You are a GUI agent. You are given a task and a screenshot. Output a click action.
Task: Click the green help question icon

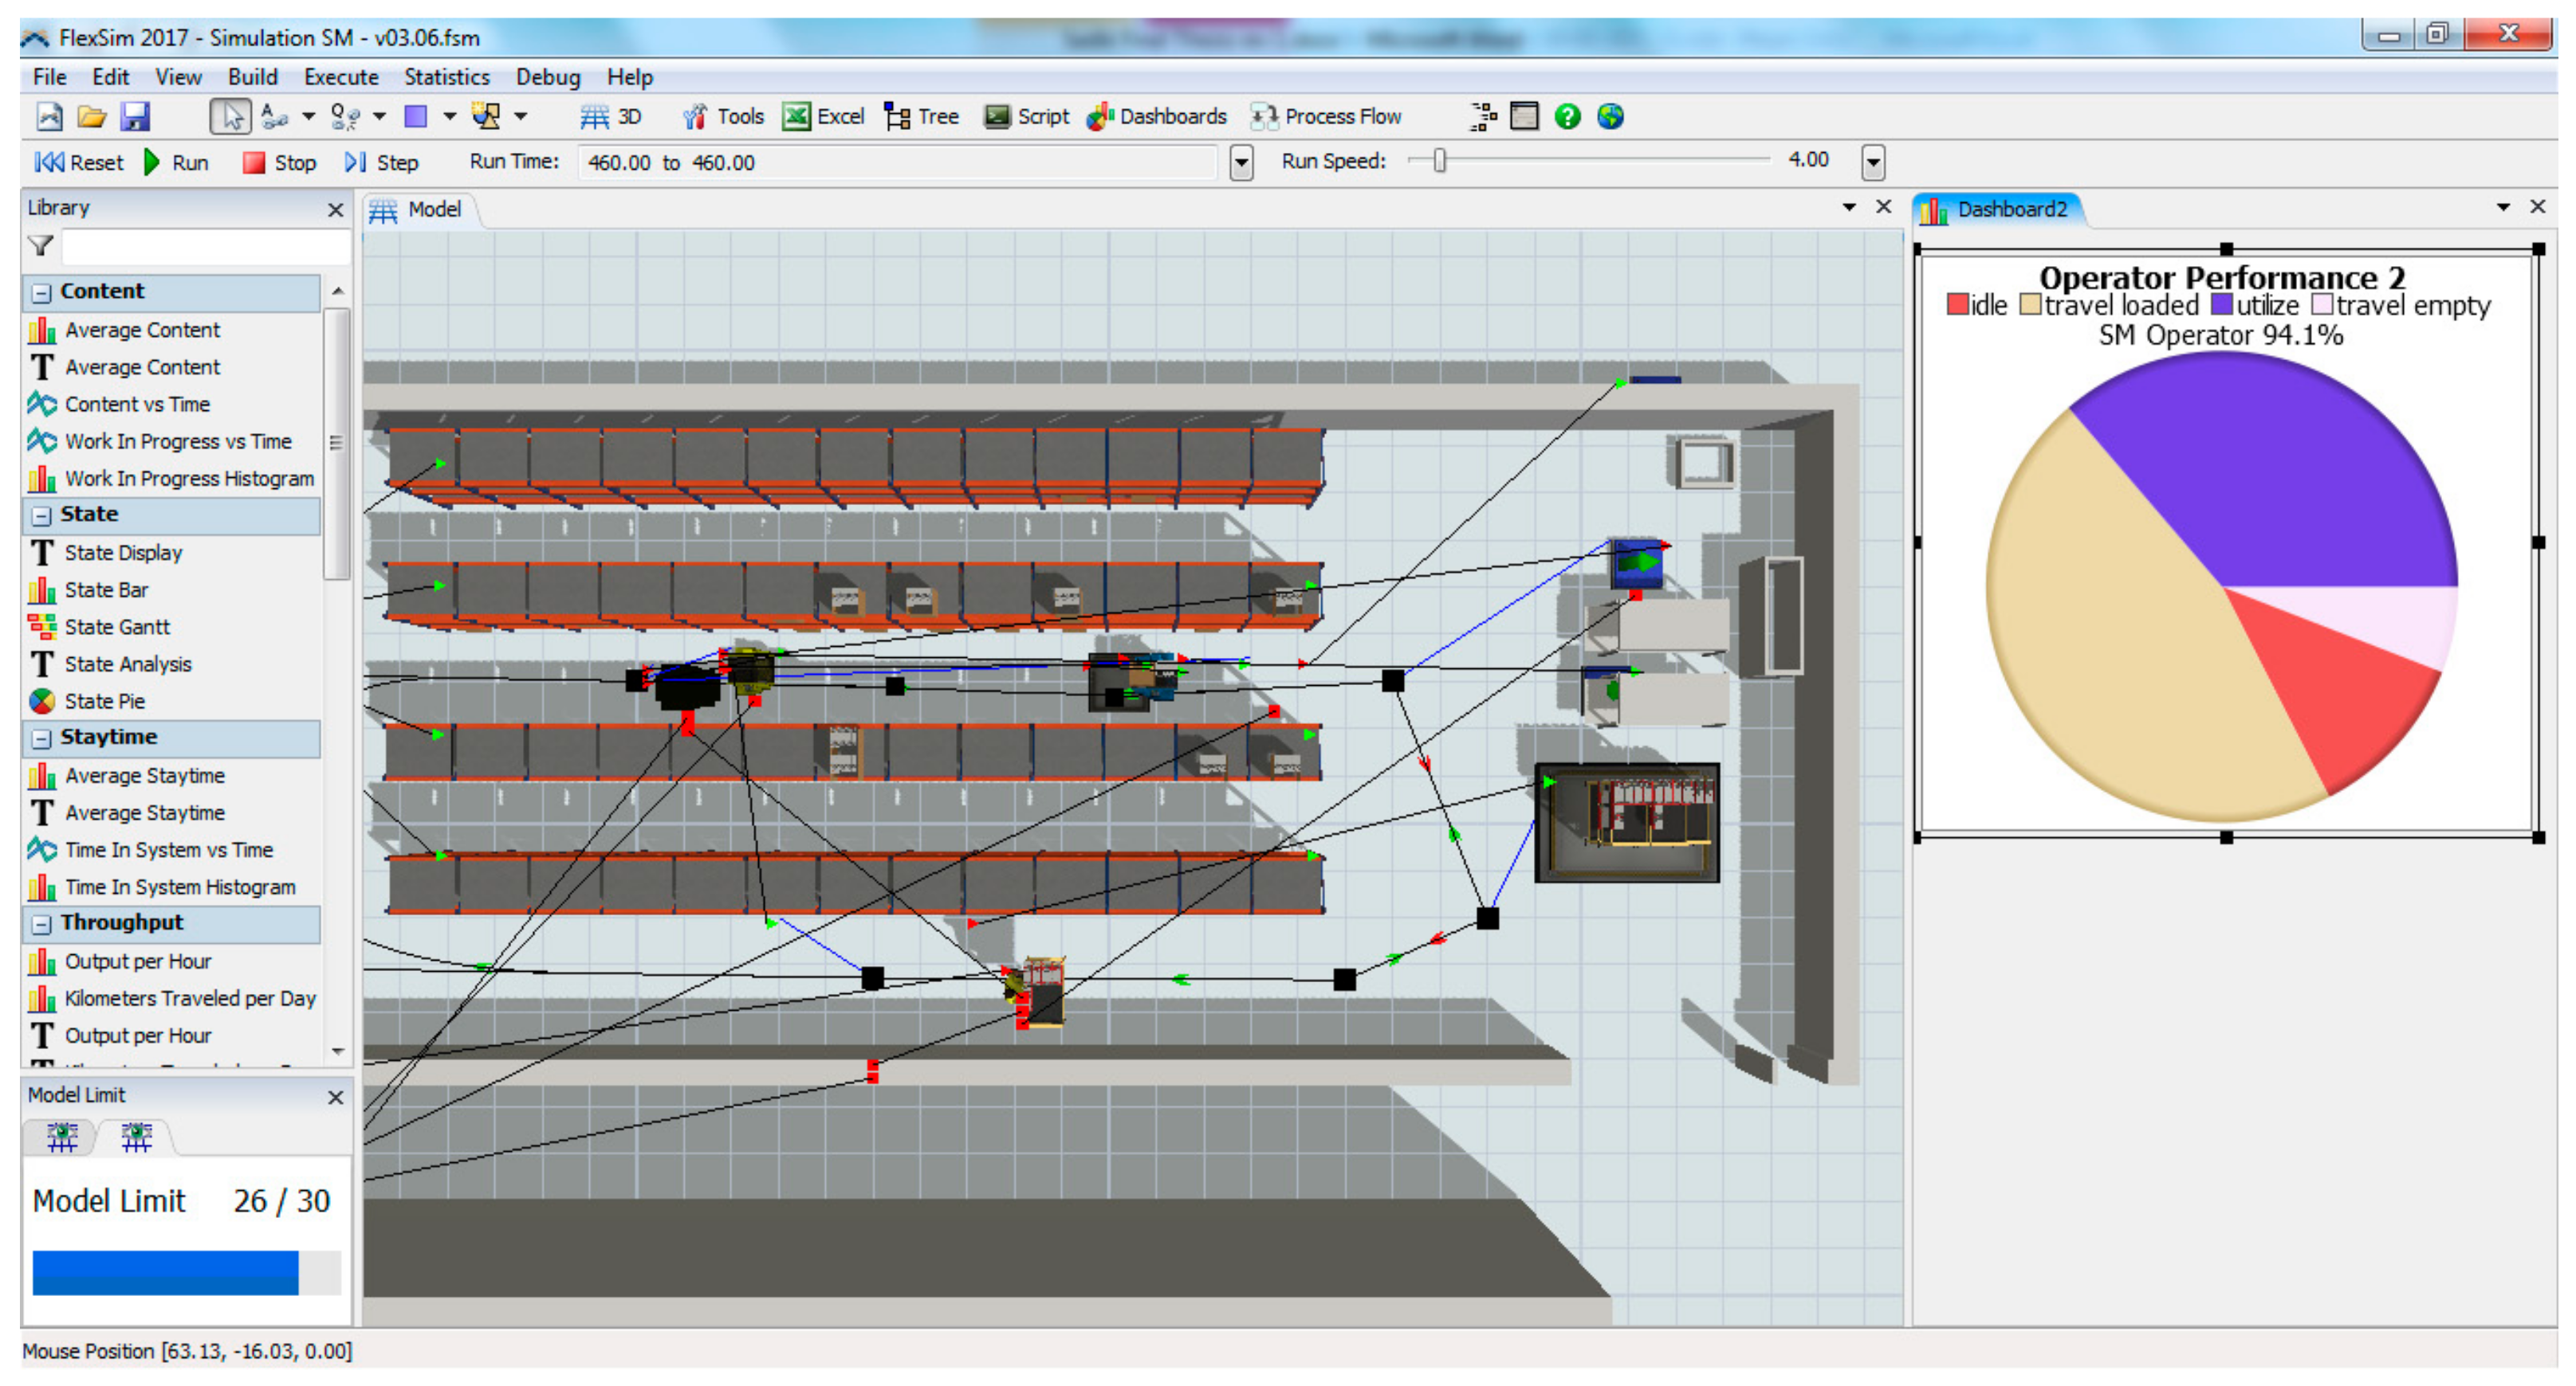1567,117
